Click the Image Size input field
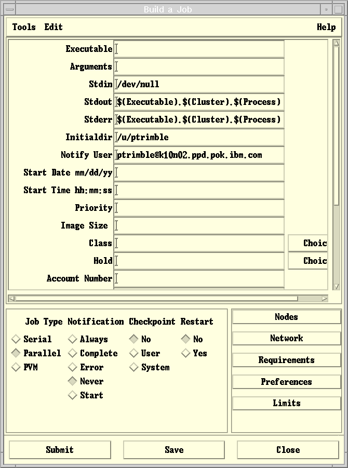 pos(199,225)
